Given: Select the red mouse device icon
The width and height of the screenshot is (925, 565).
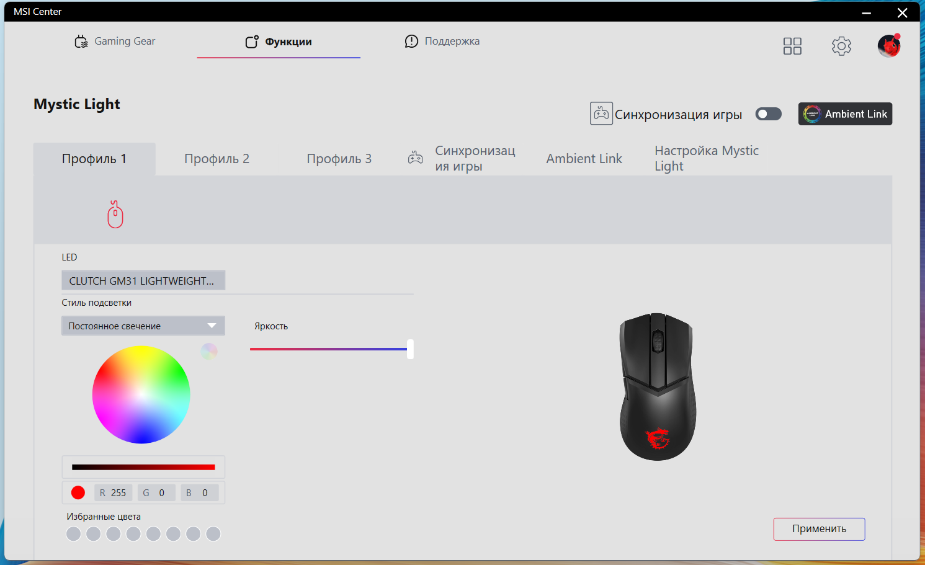Looking at the screenshot, I should click(x=115, y=214).
